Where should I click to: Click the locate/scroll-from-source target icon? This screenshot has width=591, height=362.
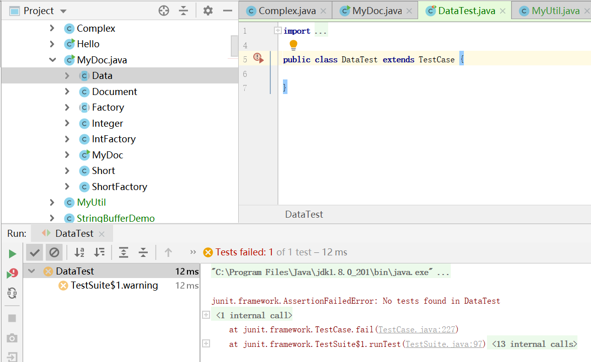pos(164,11)
